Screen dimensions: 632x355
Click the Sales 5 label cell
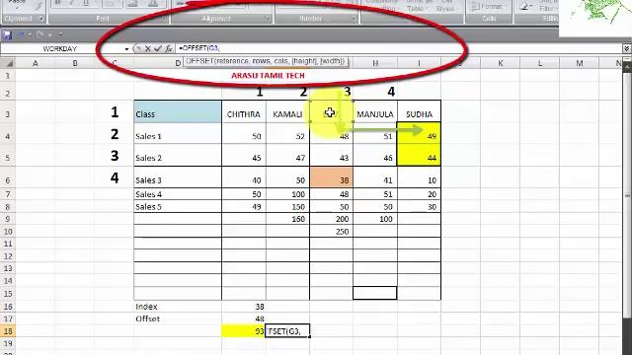click(x=178, y=207)
